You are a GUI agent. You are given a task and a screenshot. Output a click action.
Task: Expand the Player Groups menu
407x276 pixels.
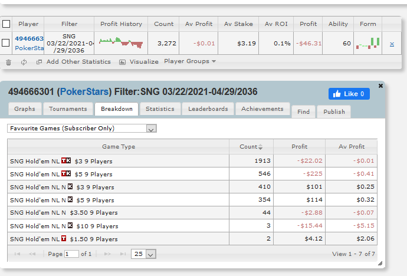(x=190, y=61)
